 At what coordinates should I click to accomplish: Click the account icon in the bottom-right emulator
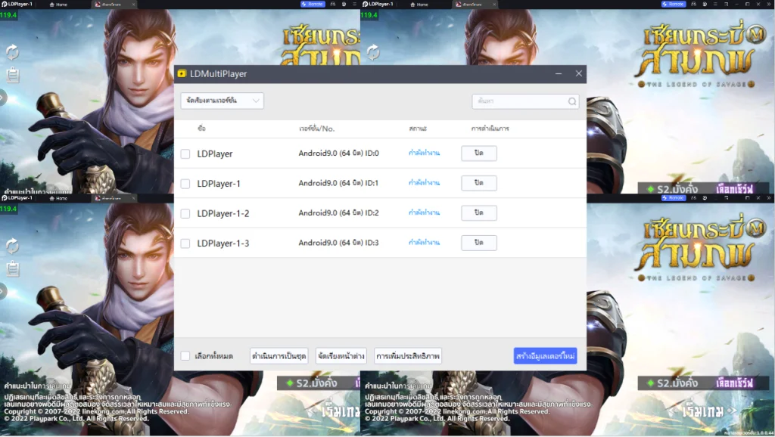705,198
